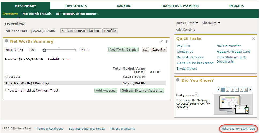Close the Quick Tasks panel
The width and height of the screenshot is (260, 133).
pos(254,39)
